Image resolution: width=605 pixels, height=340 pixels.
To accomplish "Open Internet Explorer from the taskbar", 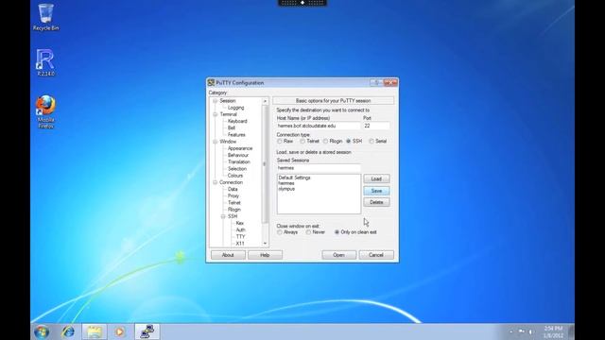I will tap(68, 331).
